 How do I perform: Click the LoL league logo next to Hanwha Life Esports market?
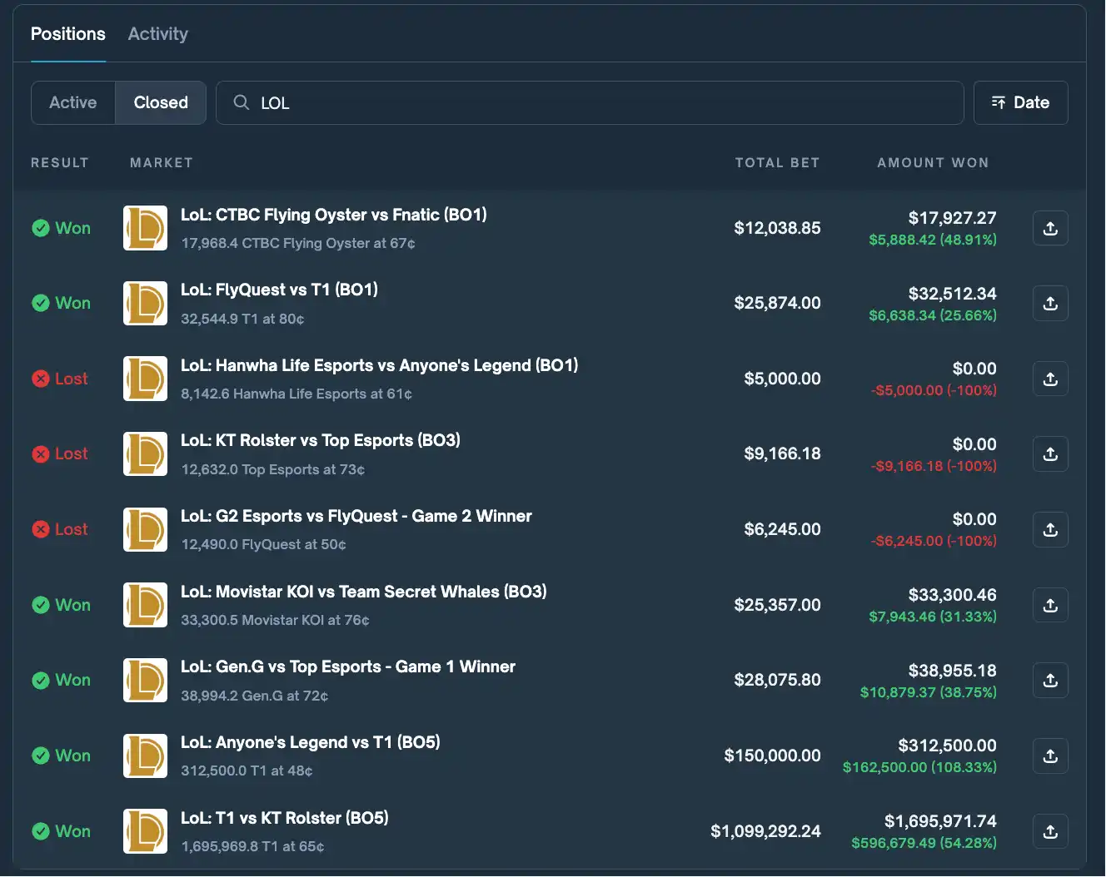[145, 379]
